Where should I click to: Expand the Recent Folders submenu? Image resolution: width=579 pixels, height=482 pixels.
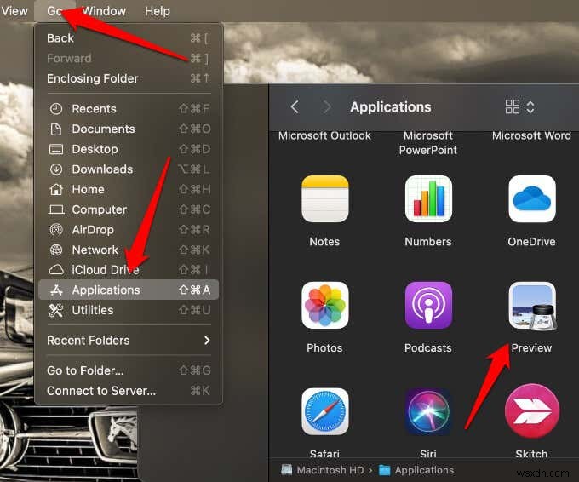coord(129,341)
